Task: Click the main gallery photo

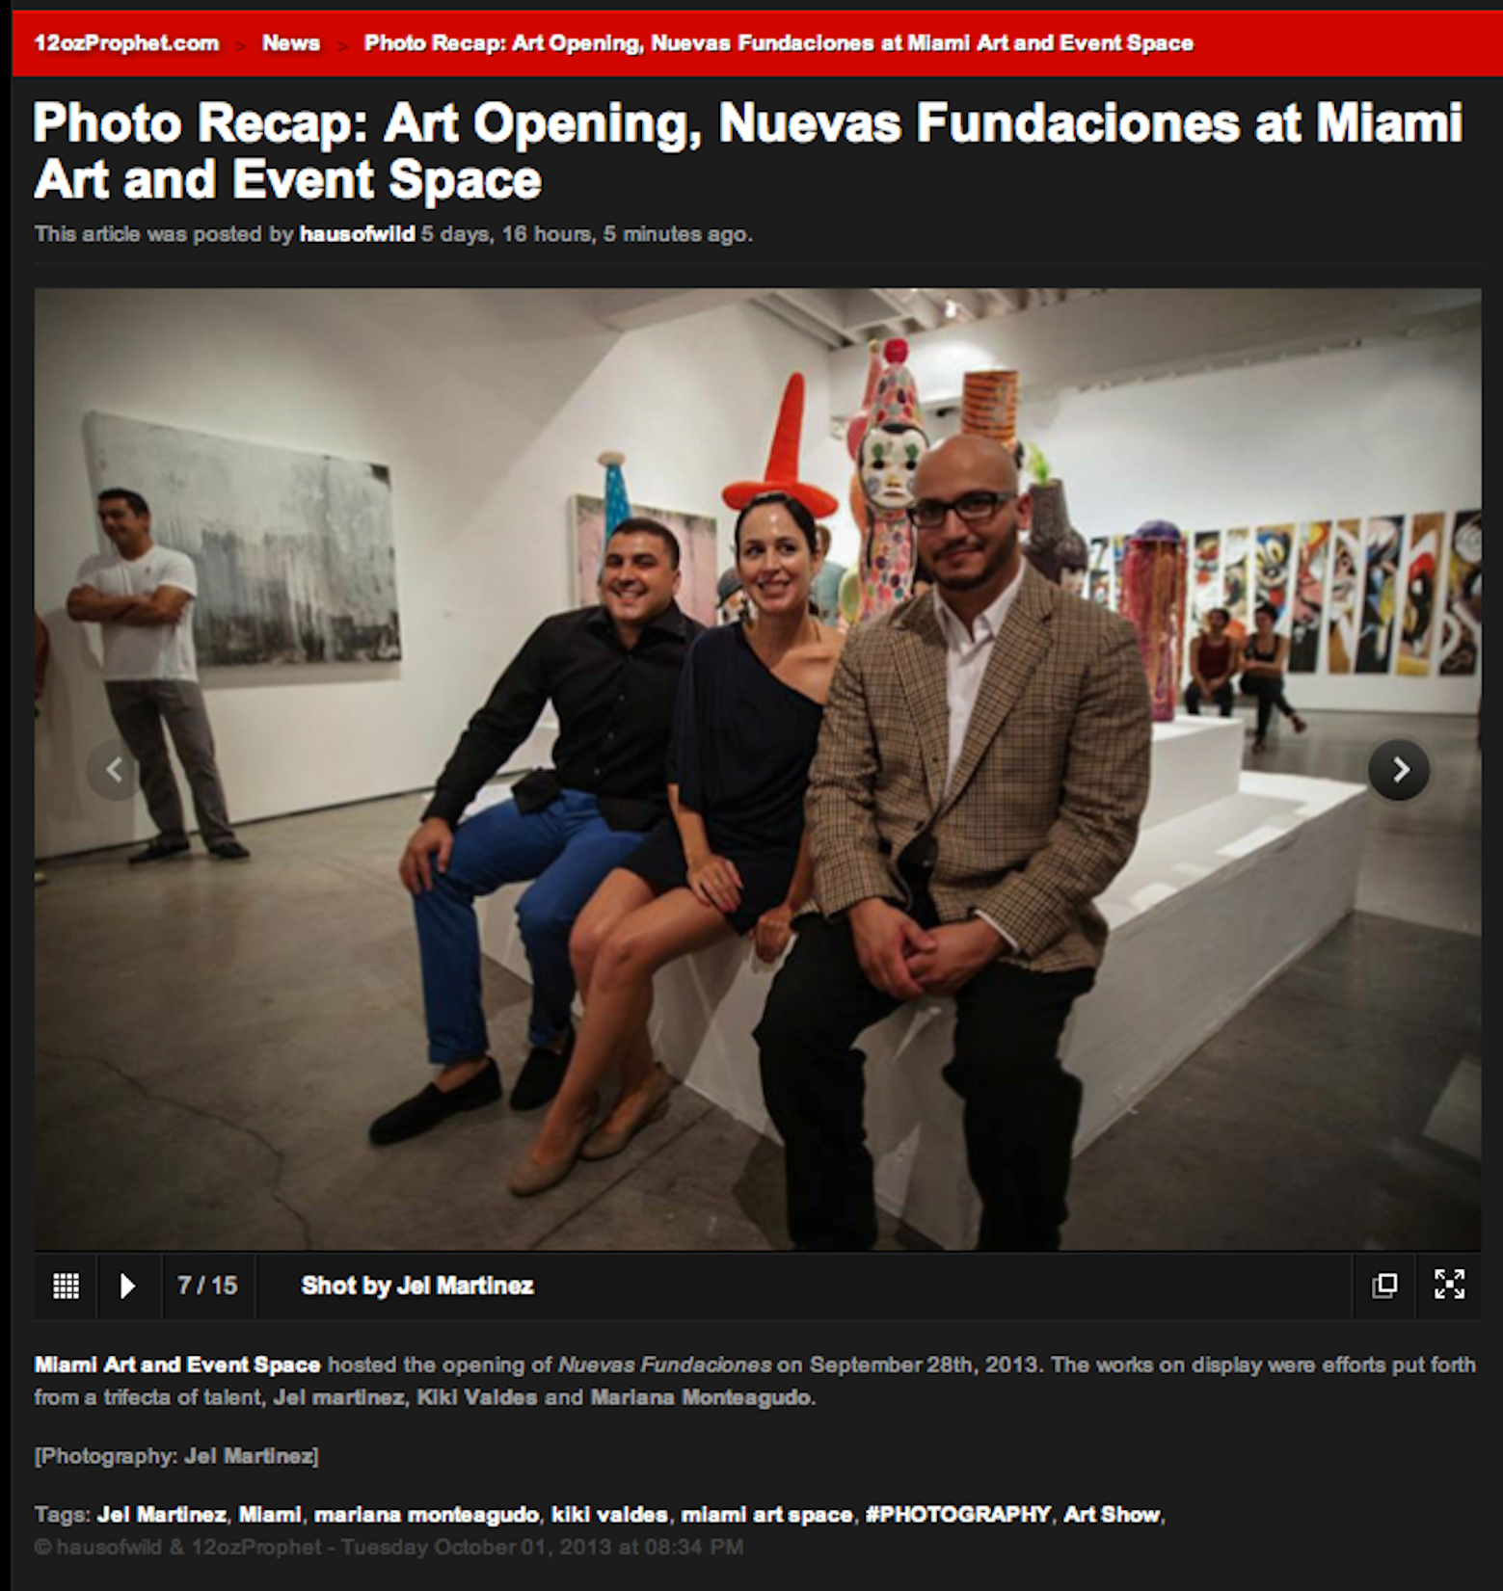Action: click(758, 769)
